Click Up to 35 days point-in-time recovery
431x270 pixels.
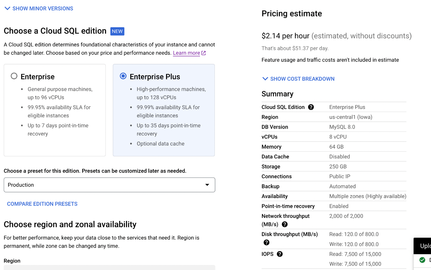(x=169, y=129)
